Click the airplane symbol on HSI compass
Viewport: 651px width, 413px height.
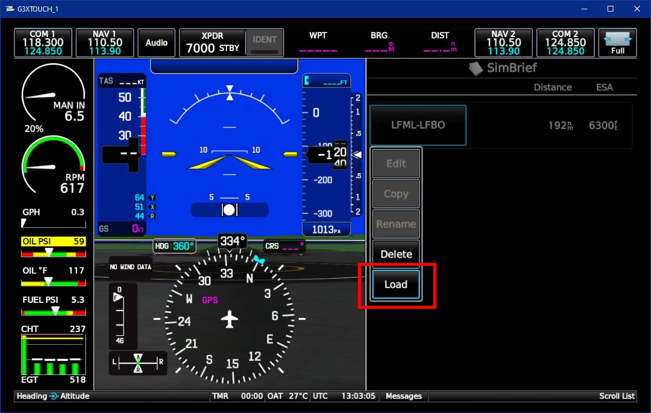(230, 319)
